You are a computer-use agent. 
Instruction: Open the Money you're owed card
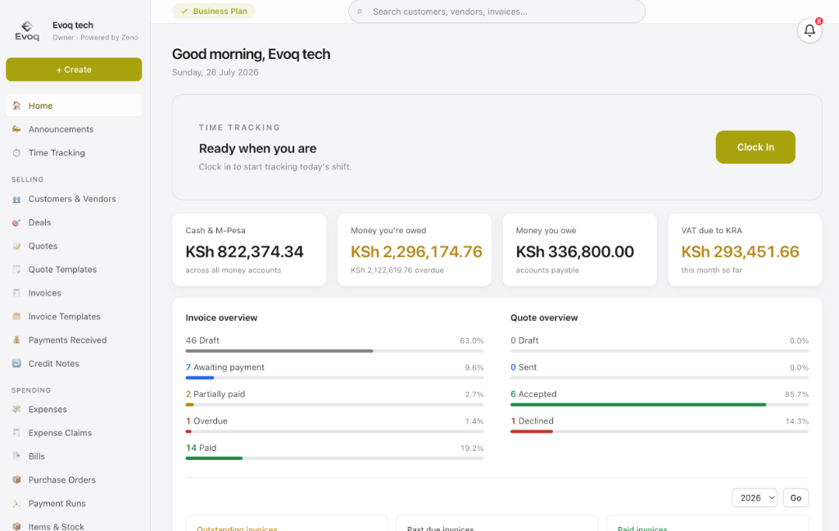414,250
